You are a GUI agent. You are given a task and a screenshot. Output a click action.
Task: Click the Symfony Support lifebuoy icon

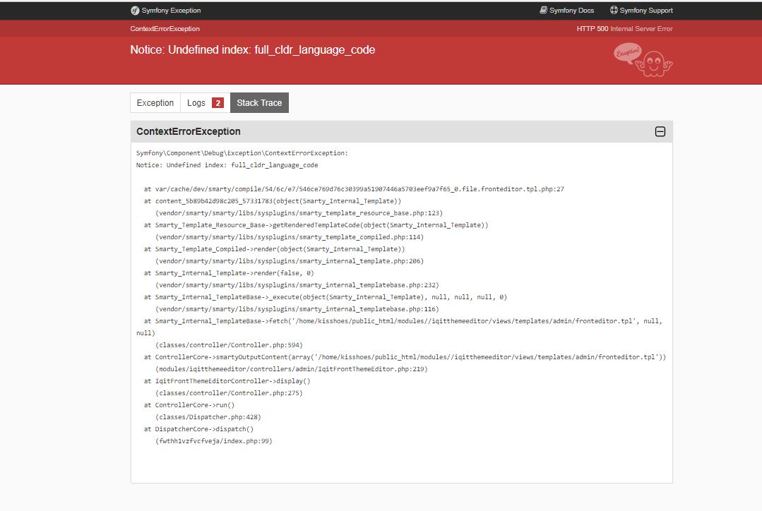point(614,10)
